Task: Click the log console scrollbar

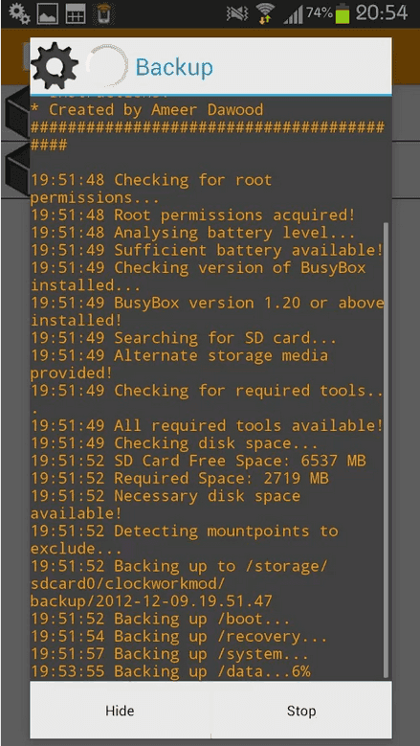Action: pyautogui.click(x=387, y=449)
